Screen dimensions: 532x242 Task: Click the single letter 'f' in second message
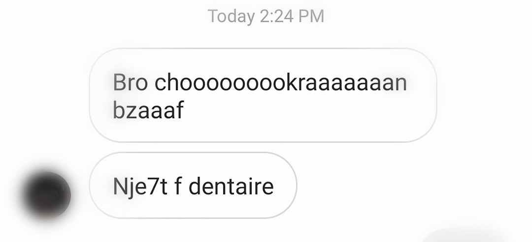[178, 186]
